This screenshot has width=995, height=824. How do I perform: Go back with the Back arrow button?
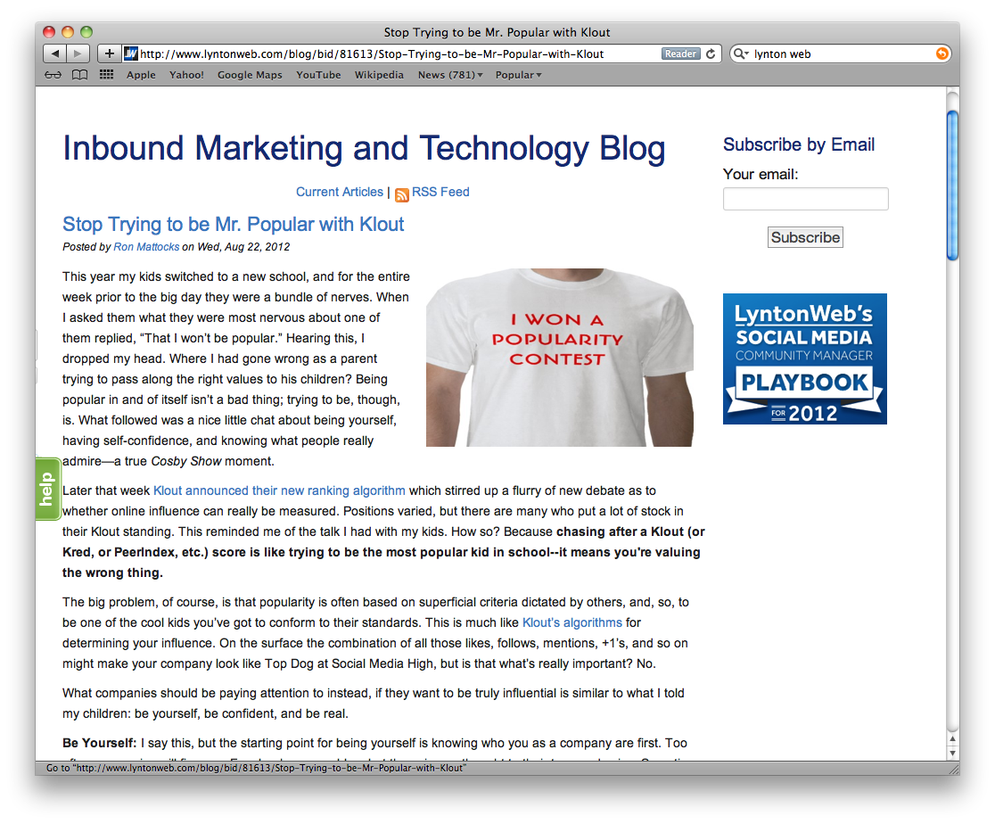(x=55, y=54)
